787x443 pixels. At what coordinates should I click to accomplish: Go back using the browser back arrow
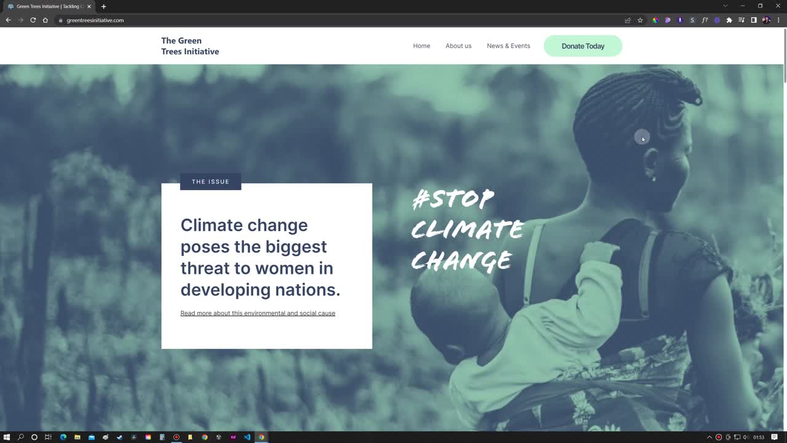(8, 20)
